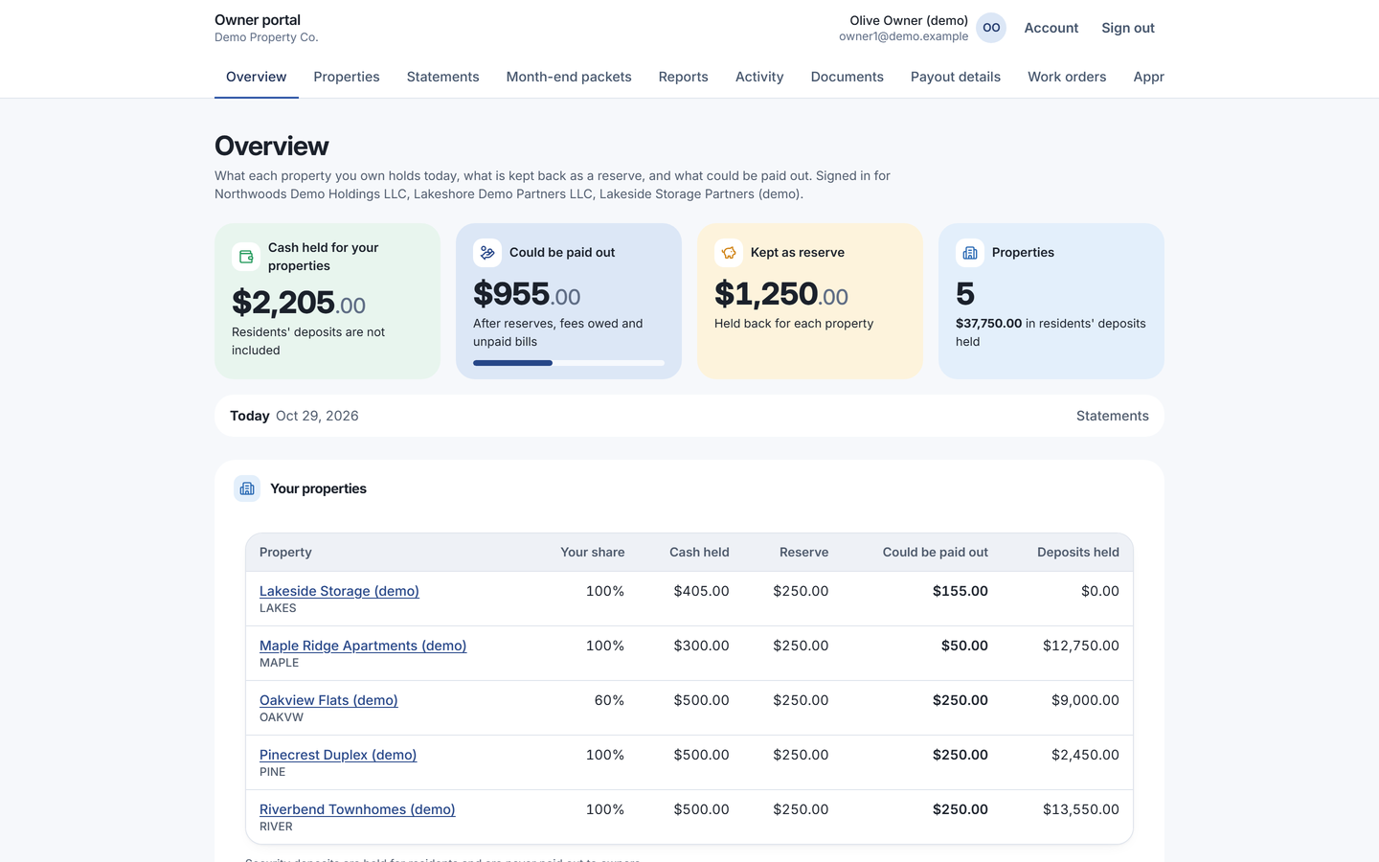
Task: Select the Reports tab
Action: (684, 77)
